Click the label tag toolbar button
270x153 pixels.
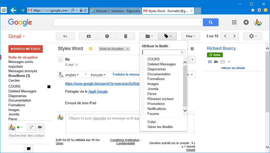click(168, 36)
